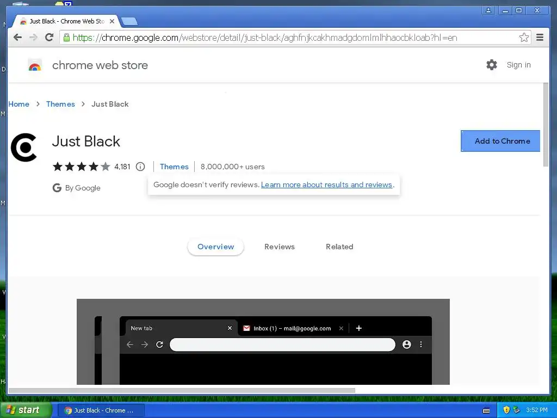Click the theme preview screenshot

[263, 342]
